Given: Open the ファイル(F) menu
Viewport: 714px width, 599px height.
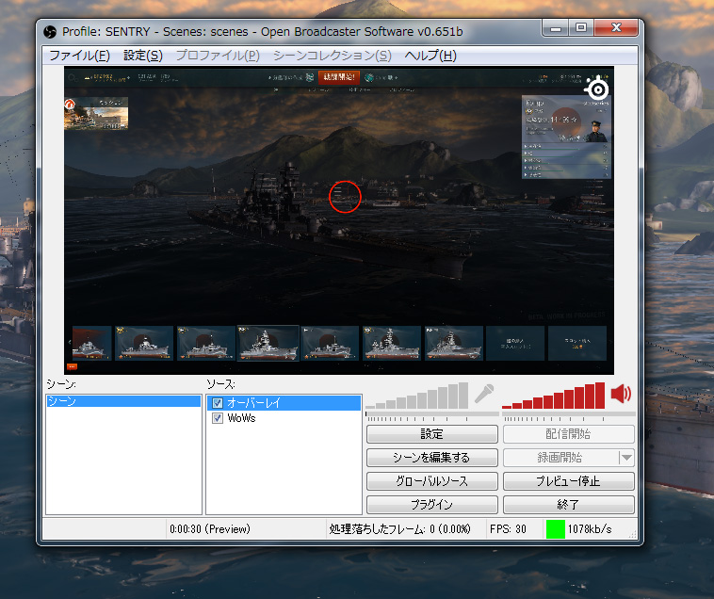Looking at the screenshot, I should tap(79, 56).
